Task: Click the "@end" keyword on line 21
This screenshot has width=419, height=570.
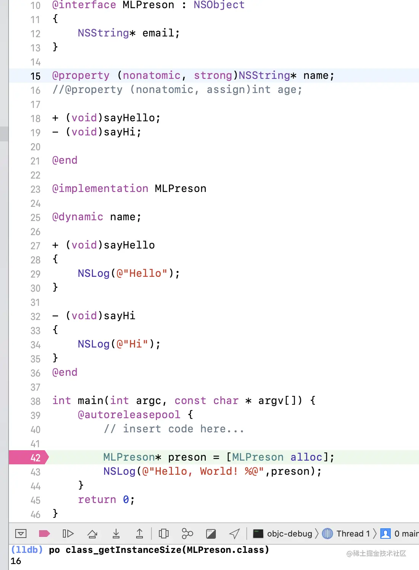Action: (x=65, y=160)
